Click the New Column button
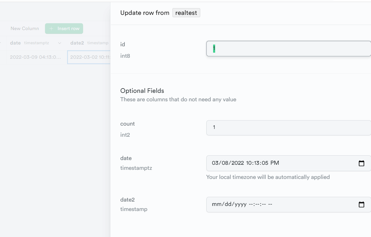Screen dimensions: 371x237 [x=25, y=29]
